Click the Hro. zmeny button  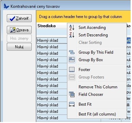pyautogui.click(x=19, y=39)
